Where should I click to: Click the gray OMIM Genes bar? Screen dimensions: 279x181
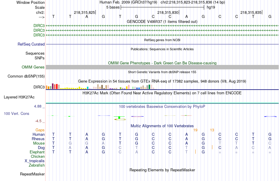click(162, 67)
